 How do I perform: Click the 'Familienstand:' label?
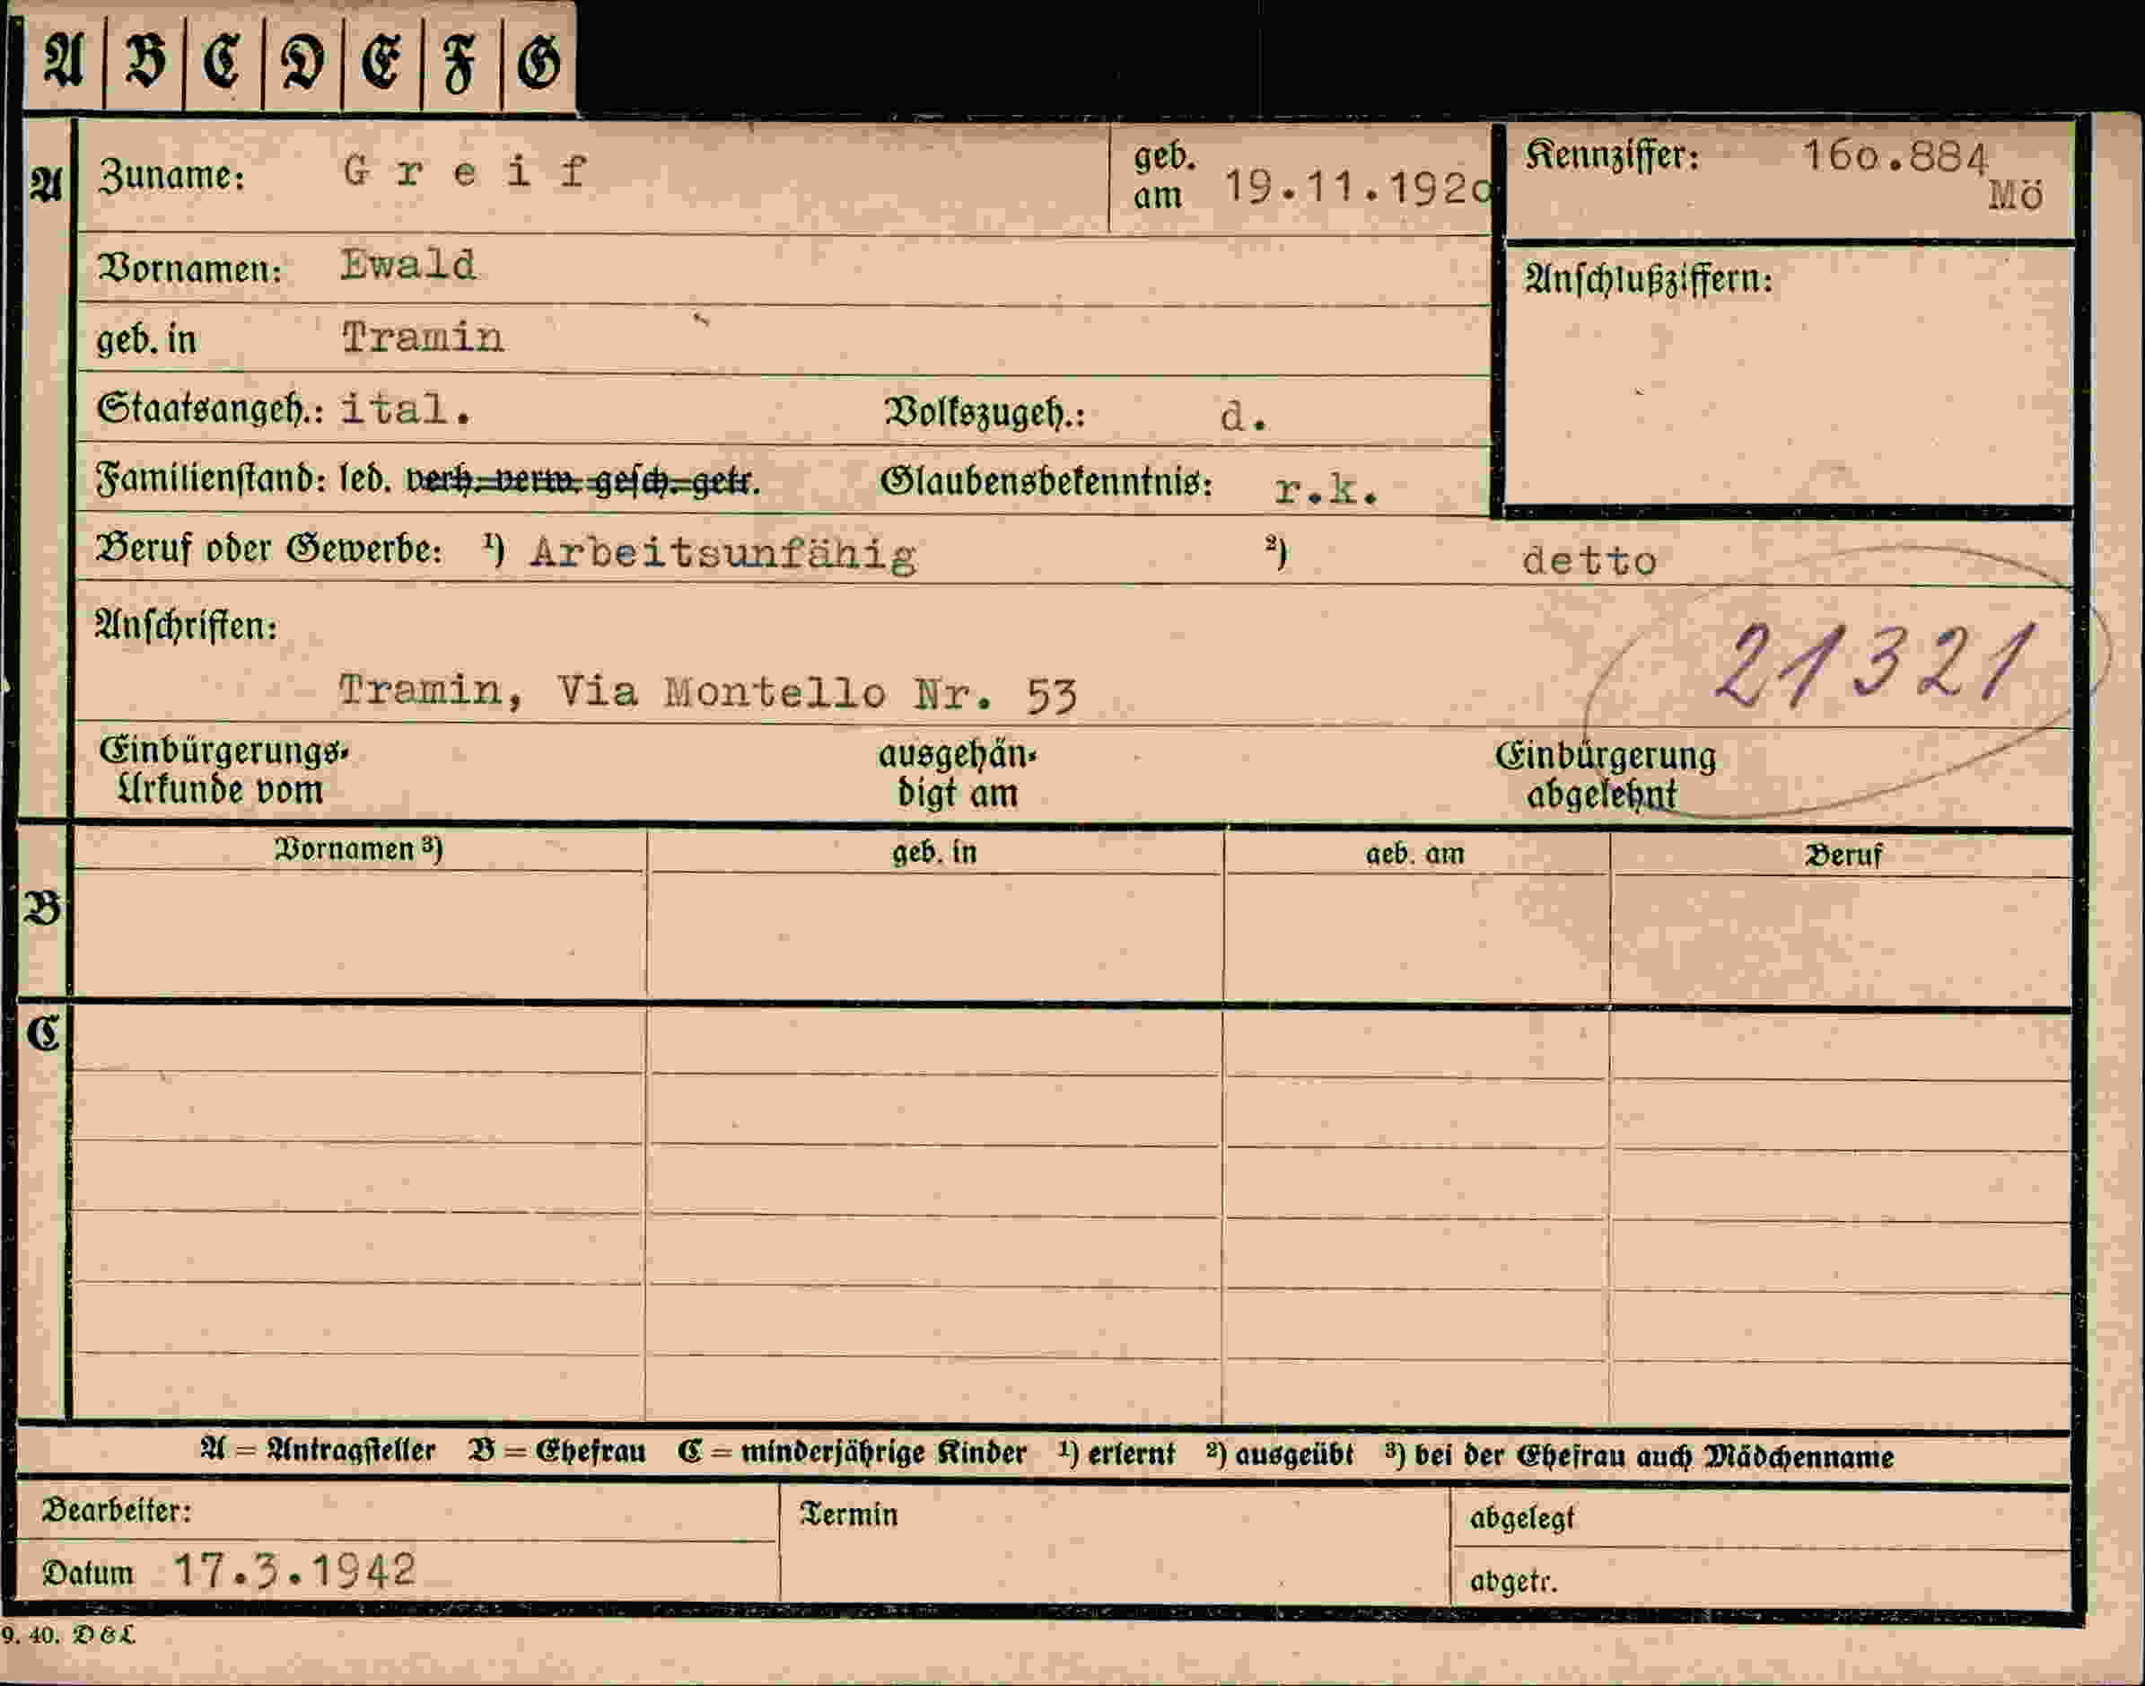pyautogui.click(x=210, y=479)
